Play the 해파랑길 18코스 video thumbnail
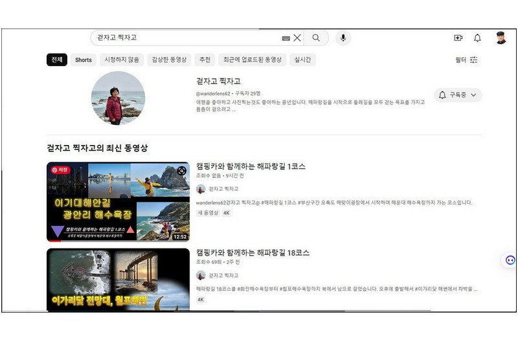The image size is (518, 341). click(118, 280)
